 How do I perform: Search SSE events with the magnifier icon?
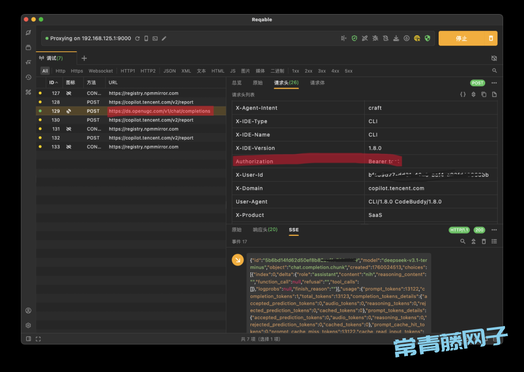(462, 241)
